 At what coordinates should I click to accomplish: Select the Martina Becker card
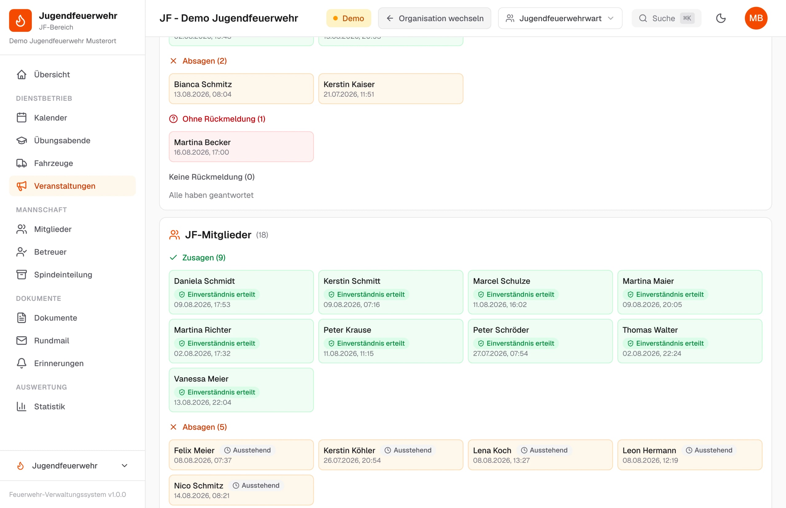click(241, 147)
